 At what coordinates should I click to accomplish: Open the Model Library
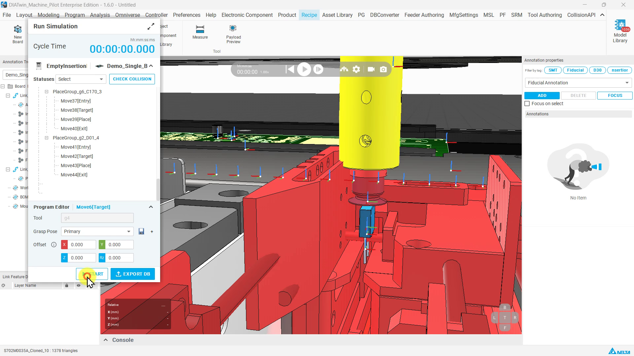point(620,31)
